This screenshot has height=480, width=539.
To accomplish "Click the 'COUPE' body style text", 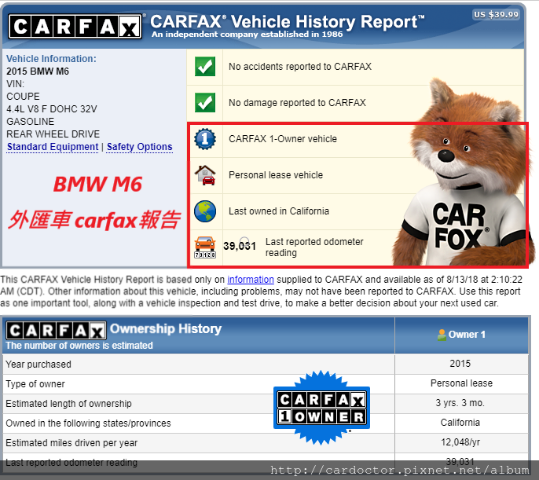I will click(23, 96).
